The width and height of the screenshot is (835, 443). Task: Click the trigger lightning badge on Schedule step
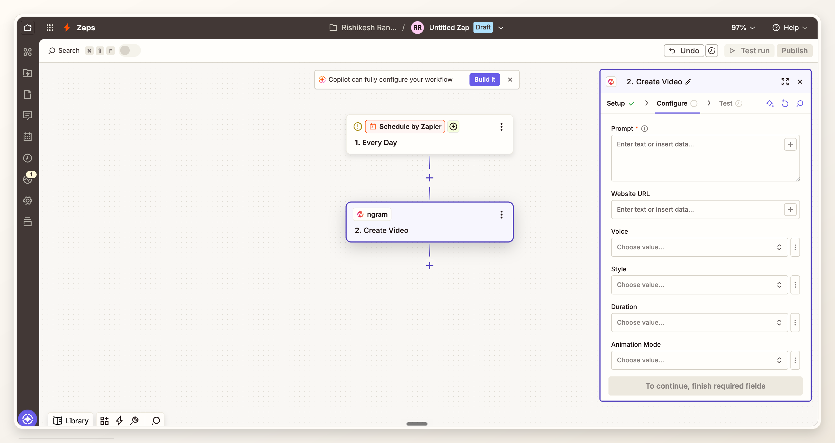[453, 127]
